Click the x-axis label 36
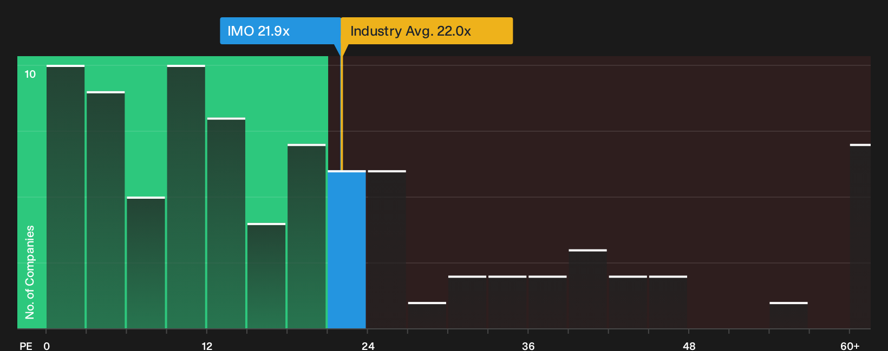This screenshot has height=351, width=888. click(528, 346)
